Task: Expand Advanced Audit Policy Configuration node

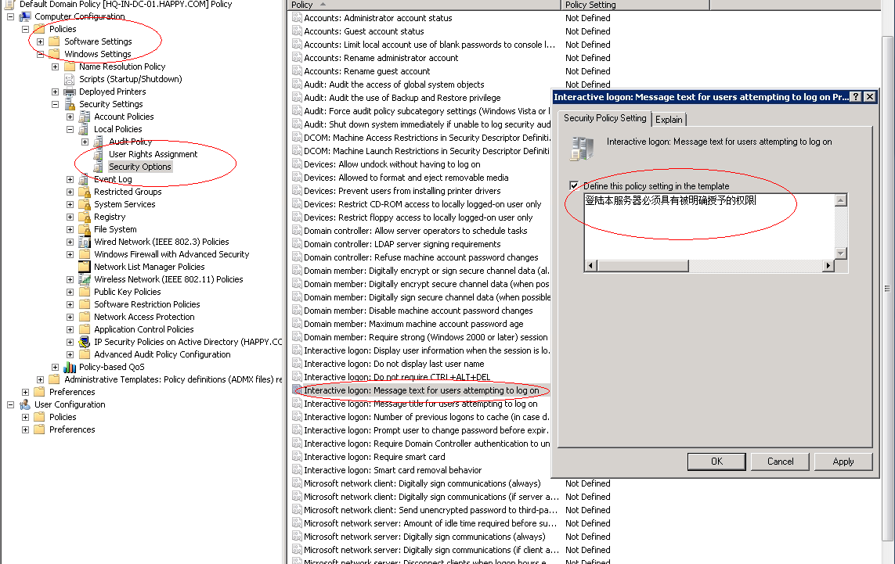Action: tap(70, 354)
